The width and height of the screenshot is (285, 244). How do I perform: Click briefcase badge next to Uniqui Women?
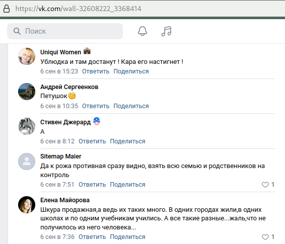click(x=87, y=51)
